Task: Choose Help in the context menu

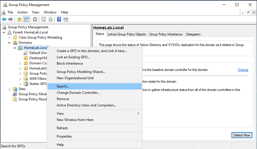Action: [x=94, y=145]
